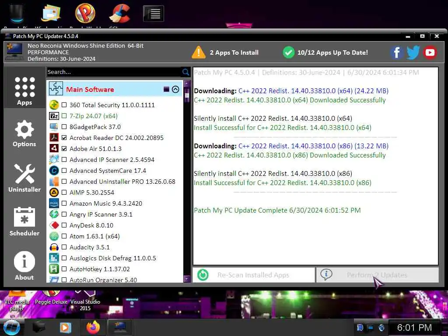Click the AutoHotkey green H icon
448x336 pixels.
(x=54, y=269)
